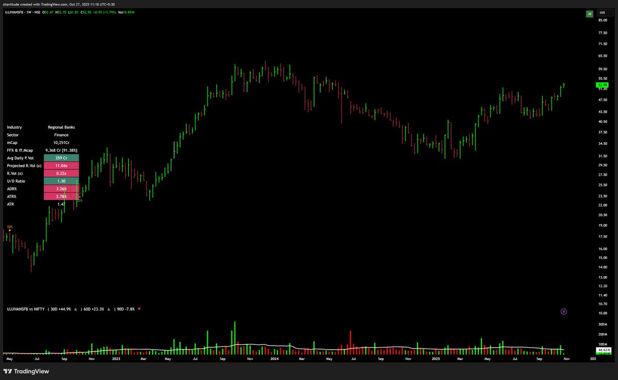Click the Vol 10.89M reading in header
618x380 pixels.
[x=127, y=13]
